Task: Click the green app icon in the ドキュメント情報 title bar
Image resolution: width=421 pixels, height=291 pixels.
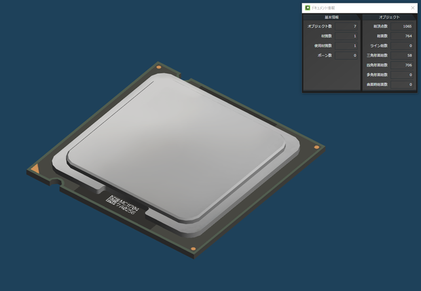Action: (x=308, y=8)
